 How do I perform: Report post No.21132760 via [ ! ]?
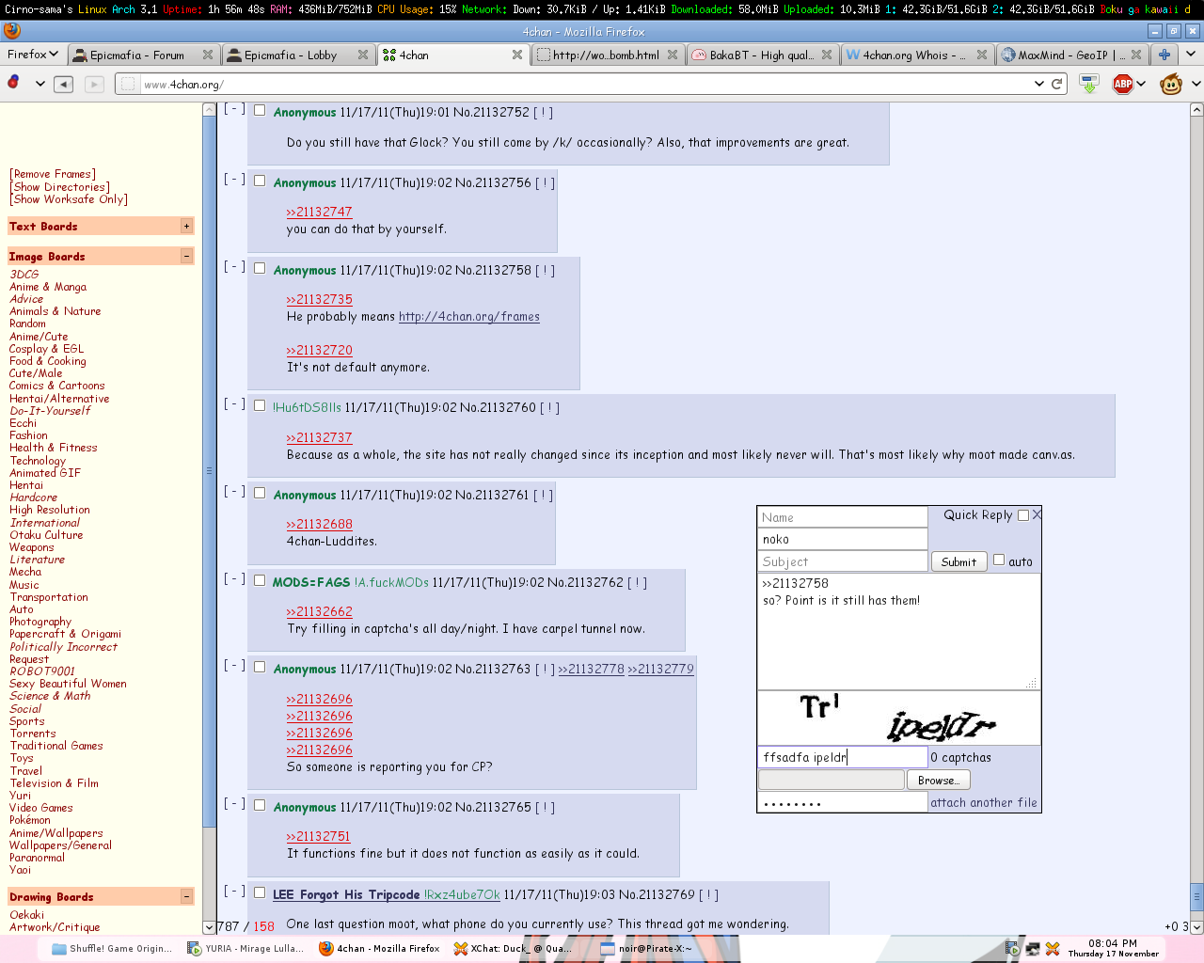click(x=550, y=407)
